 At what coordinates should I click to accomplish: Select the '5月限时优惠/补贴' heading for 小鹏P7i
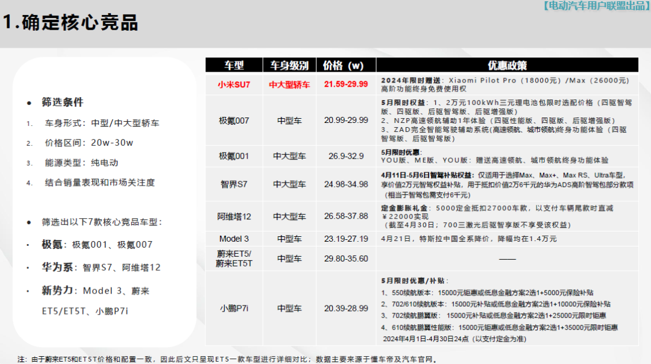[x=414, y=281]
